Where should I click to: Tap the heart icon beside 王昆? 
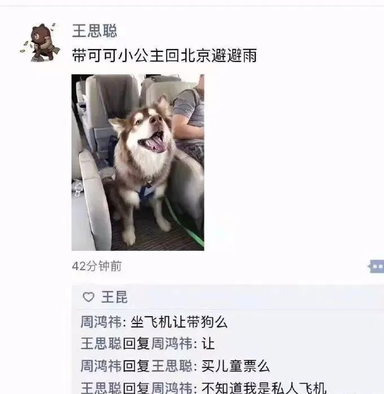[89, 297]
